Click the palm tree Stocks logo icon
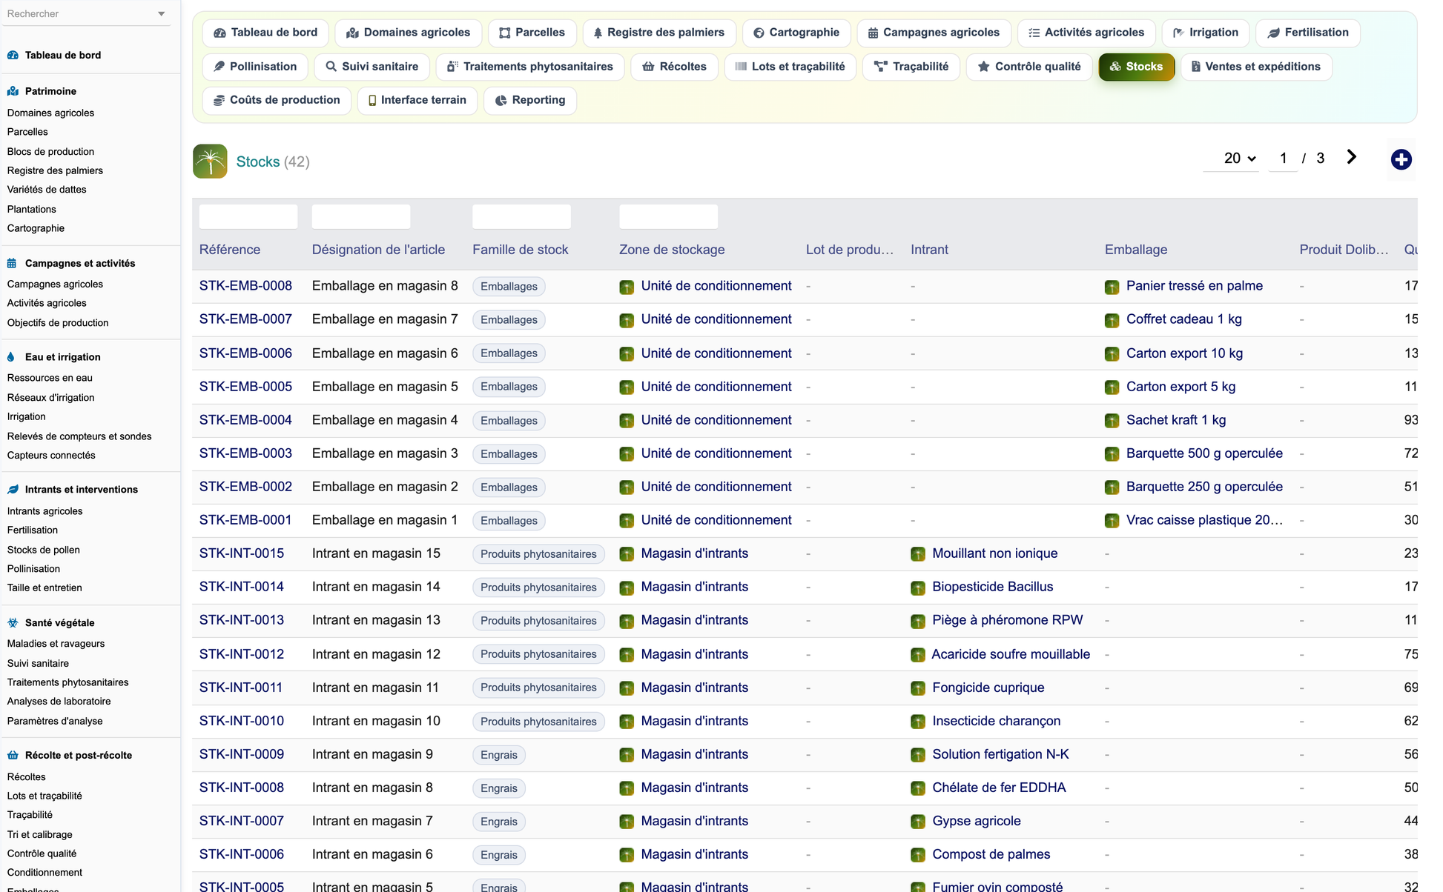 [x=210, y=161]
